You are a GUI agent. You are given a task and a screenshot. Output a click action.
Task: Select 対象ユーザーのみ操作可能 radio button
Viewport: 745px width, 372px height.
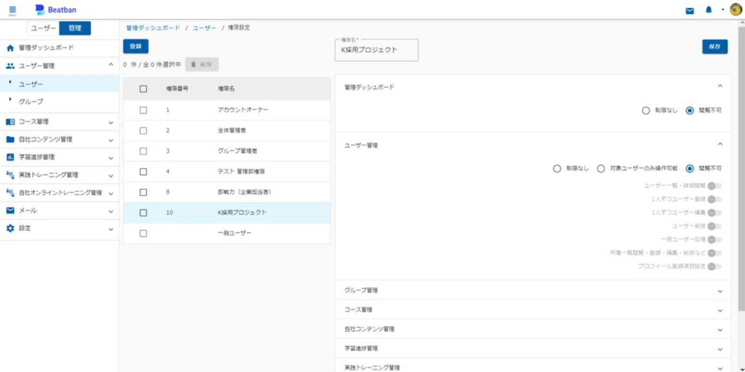coord(601,168)
